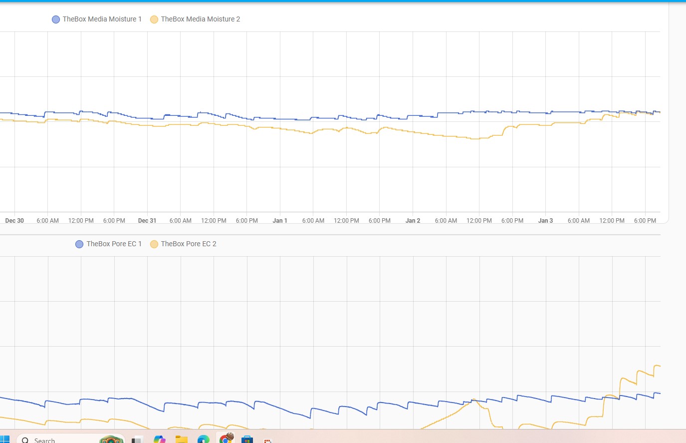Click the 6:00 AM label after Dec 30
The width and height of the screenshot is (686, 443).
(x=47, y=220)
